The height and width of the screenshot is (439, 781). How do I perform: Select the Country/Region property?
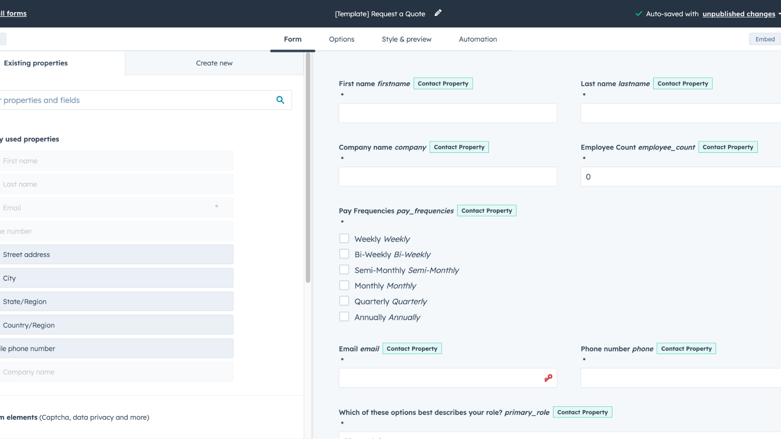pos(116,325)
